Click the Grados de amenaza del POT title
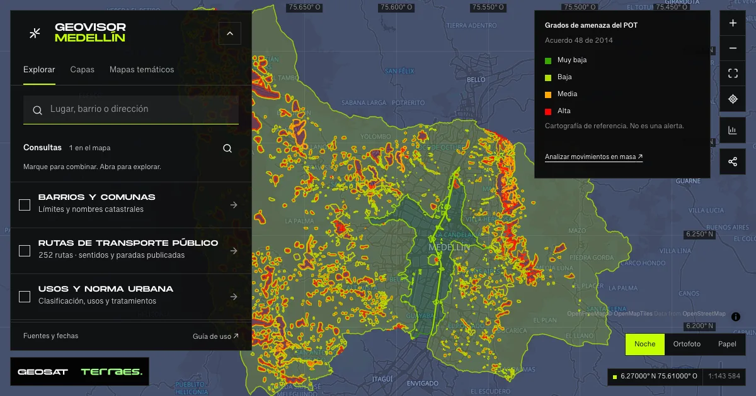 [591, 25]
